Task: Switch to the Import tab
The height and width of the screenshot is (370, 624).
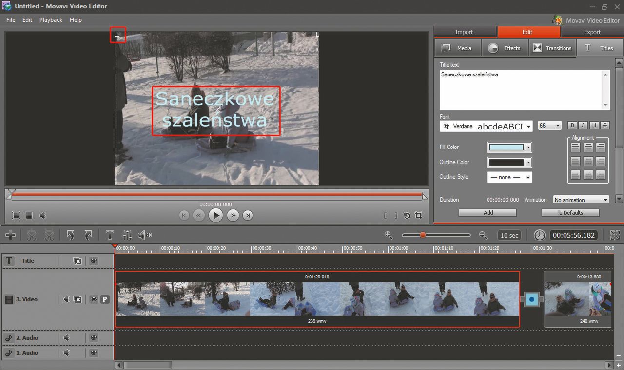Action: (x=466, y=32)
